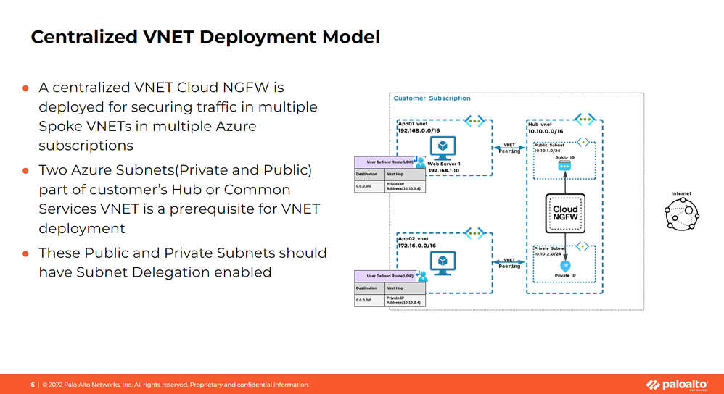This screenshot has height=394, width=724.
Task: Click the App01 vnet peering symbol icon
Action: click(x=474, y=121)
